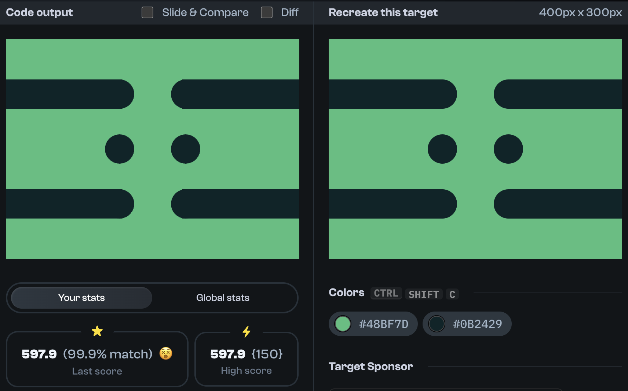Click the dark circle inside the #0B2429 chip
Screen dimensions: 628x391
[x=437, y=324]
